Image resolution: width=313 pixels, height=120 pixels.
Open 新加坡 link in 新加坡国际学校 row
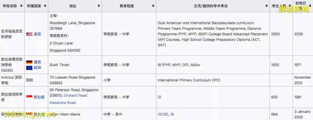coord(39,97)
